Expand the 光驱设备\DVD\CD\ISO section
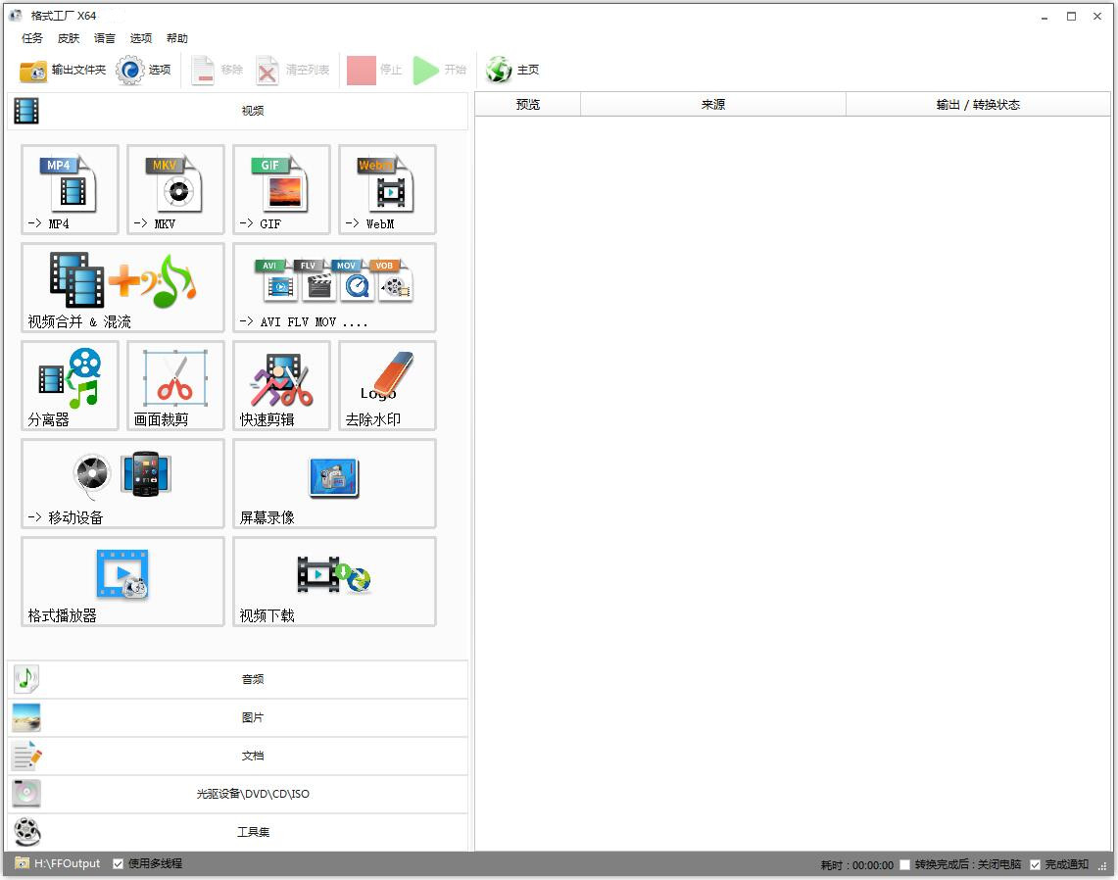This screenshot has height=880, width=1118. 237,794
